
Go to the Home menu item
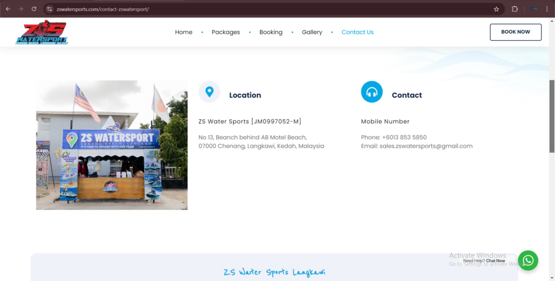click(x=184, y=32)
